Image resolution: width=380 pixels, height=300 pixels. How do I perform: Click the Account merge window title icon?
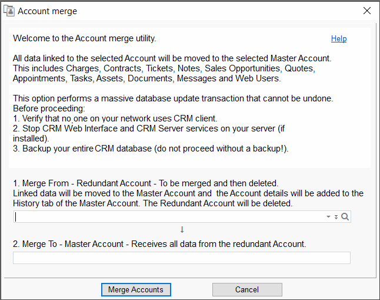click(9, 11)
